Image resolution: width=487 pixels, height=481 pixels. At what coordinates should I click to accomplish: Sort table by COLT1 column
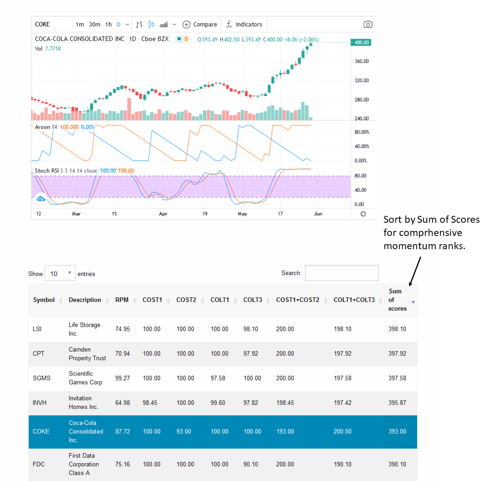click(x=223, y=300)
